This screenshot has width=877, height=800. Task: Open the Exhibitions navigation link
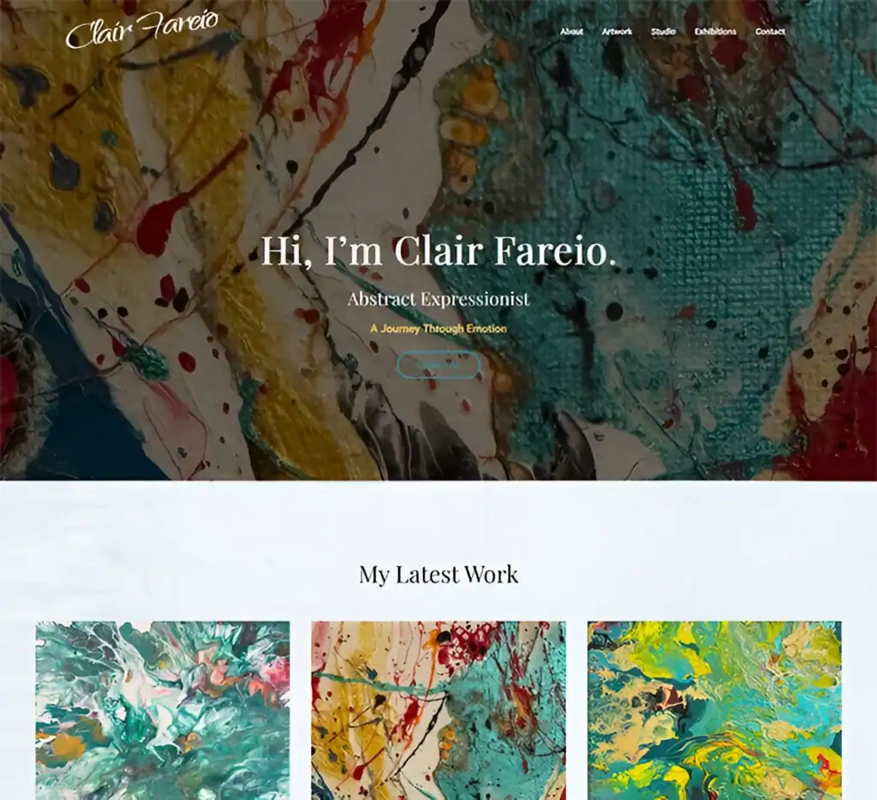click(x=715, y=32)
